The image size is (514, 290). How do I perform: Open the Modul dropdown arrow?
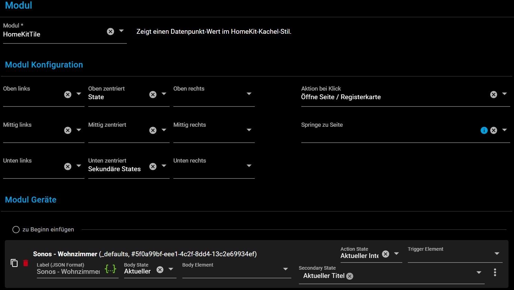(121, 31)
